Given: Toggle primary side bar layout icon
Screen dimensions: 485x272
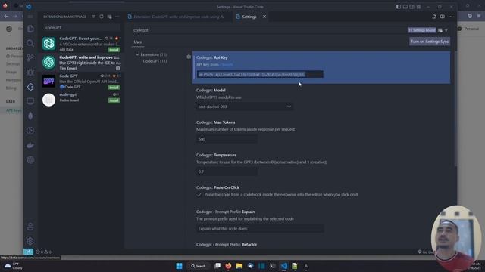Looking at the screenshot, I should 399,7.
